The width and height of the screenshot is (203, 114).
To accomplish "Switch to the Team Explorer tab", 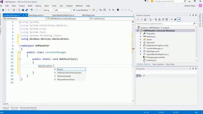I will (158, 64).
